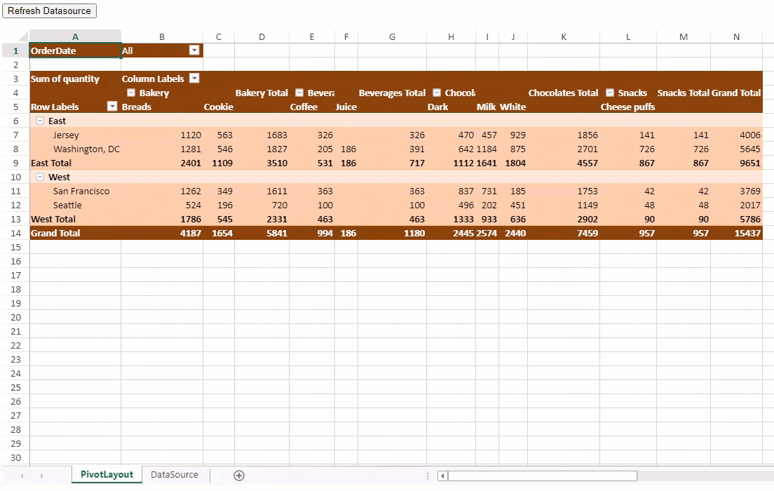This screenshot has height=491, width=774.
Task: Click the Coffee column label
Action: 304,107
